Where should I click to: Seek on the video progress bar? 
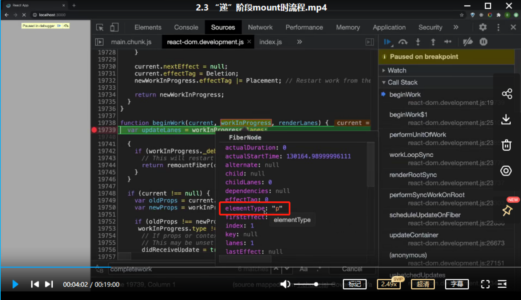tap(260, 267)
